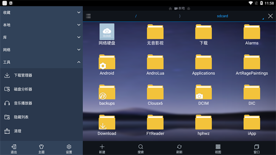Tap the Wi-Fi status icon

251,3
